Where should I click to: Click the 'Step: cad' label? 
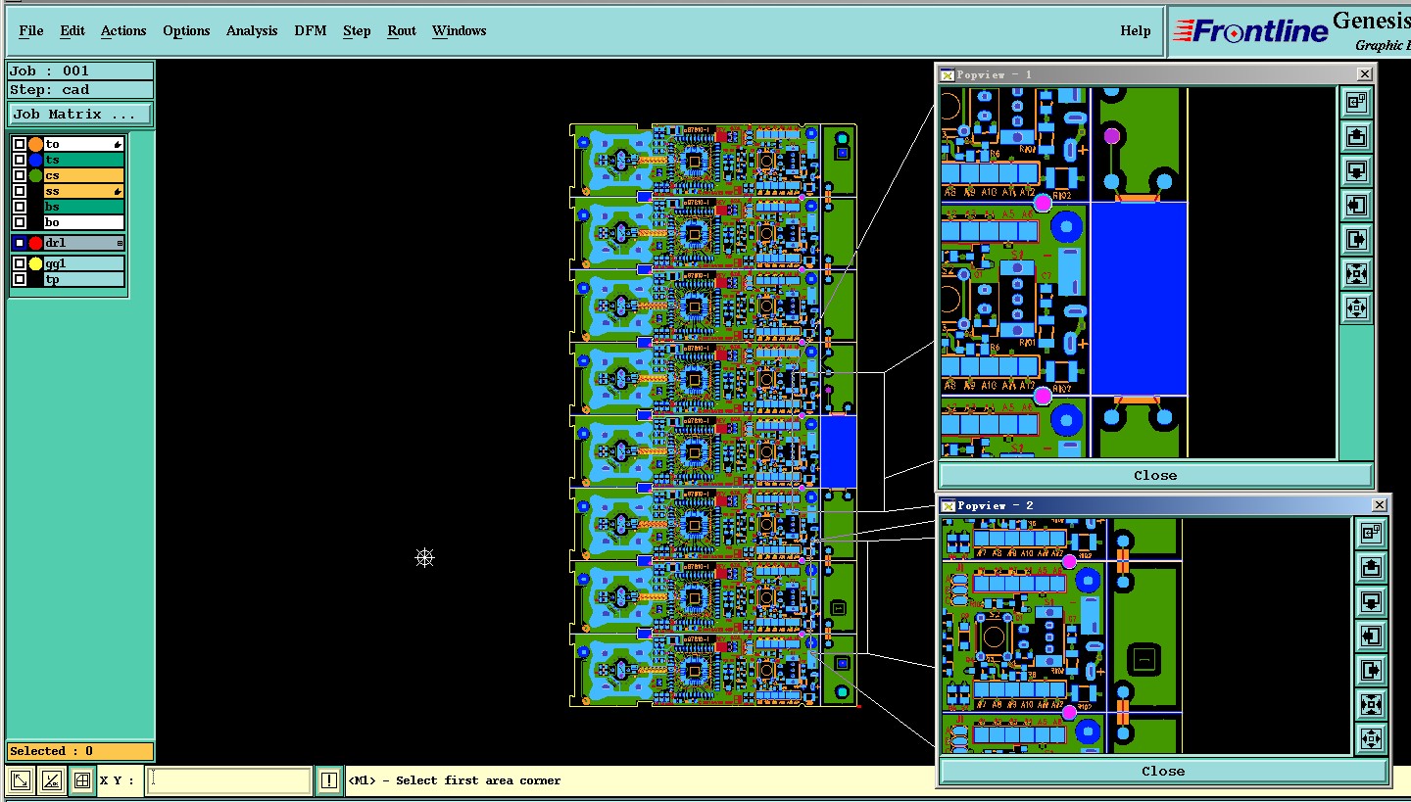point(80,89)
